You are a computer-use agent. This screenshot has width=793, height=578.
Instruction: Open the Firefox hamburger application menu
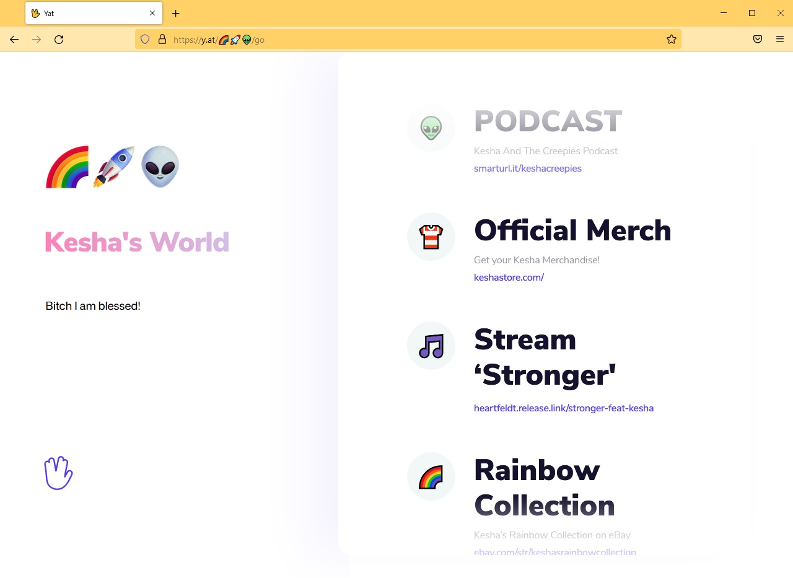point(779,40)
